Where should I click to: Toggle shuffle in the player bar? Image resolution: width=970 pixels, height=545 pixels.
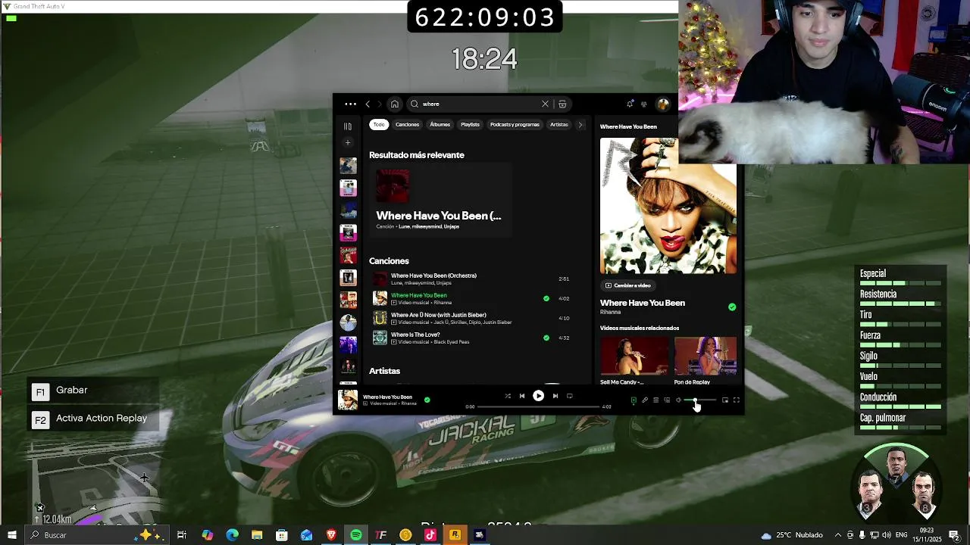[508, 396]
